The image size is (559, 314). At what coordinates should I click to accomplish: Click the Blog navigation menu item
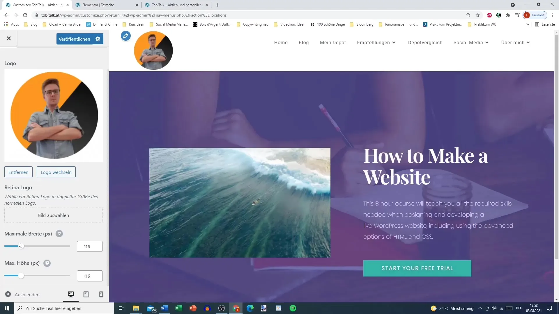[304, 42]
